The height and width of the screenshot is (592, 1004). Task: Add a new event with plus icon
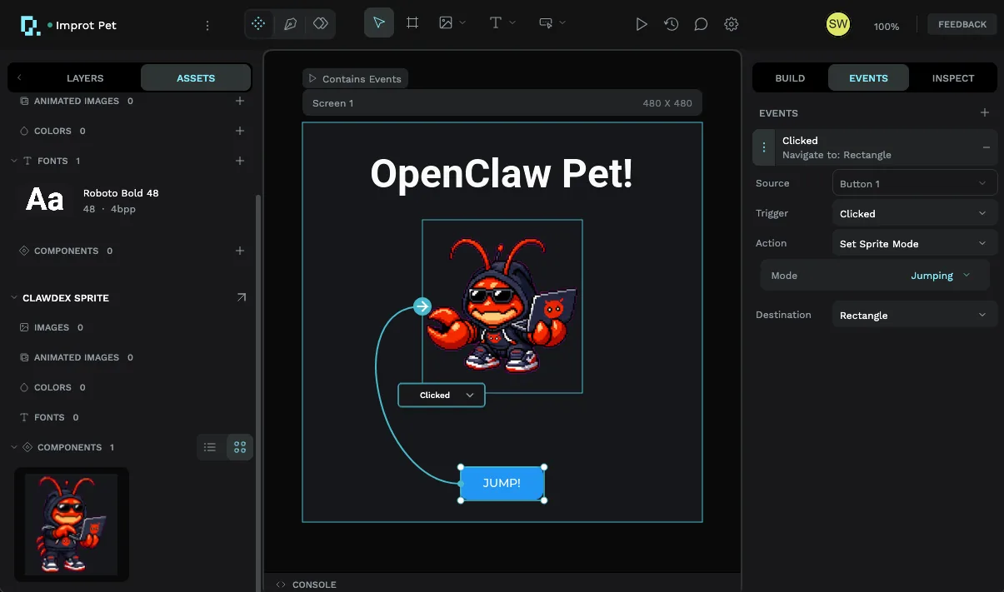tap(985, 112)
